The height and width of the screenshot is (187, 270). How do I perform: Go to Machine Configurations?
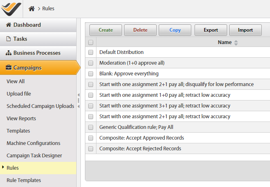click(33, 143)
